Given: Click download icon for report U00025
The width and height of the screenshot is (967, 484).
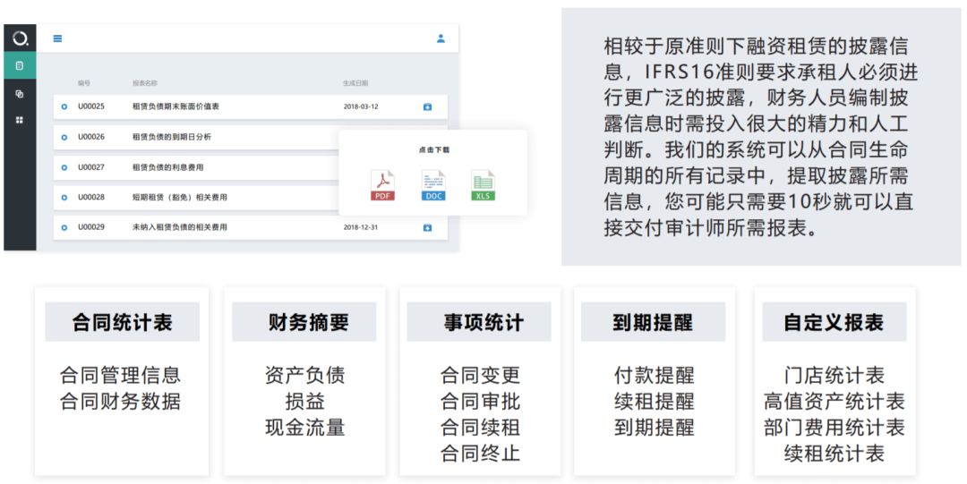Looking at the screenshot, I should tap(427, 106).
